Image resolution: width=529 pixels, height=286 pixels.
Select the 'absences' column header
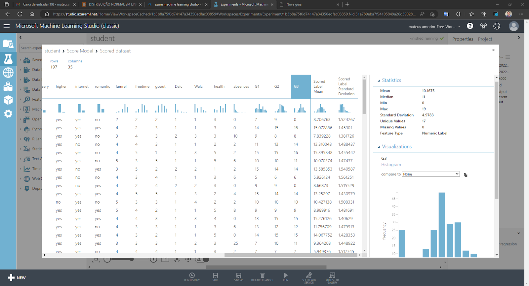pos(241,86)
